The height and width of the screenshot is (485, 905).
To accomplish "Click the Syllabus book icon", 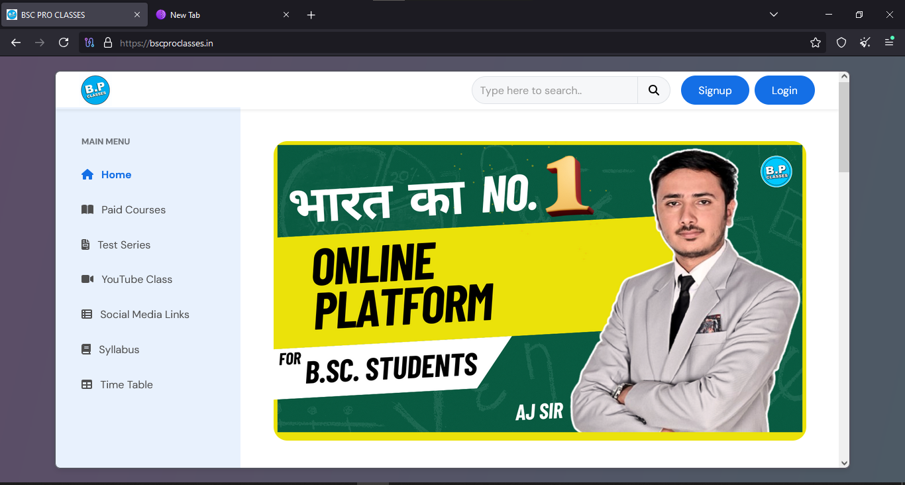I will (x=86, y=349).
